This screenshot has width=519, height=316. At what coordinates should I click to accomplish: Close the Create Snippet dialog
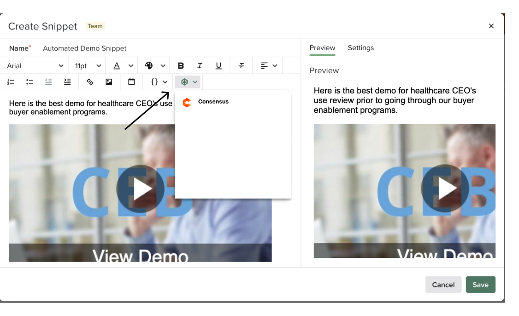491,26
